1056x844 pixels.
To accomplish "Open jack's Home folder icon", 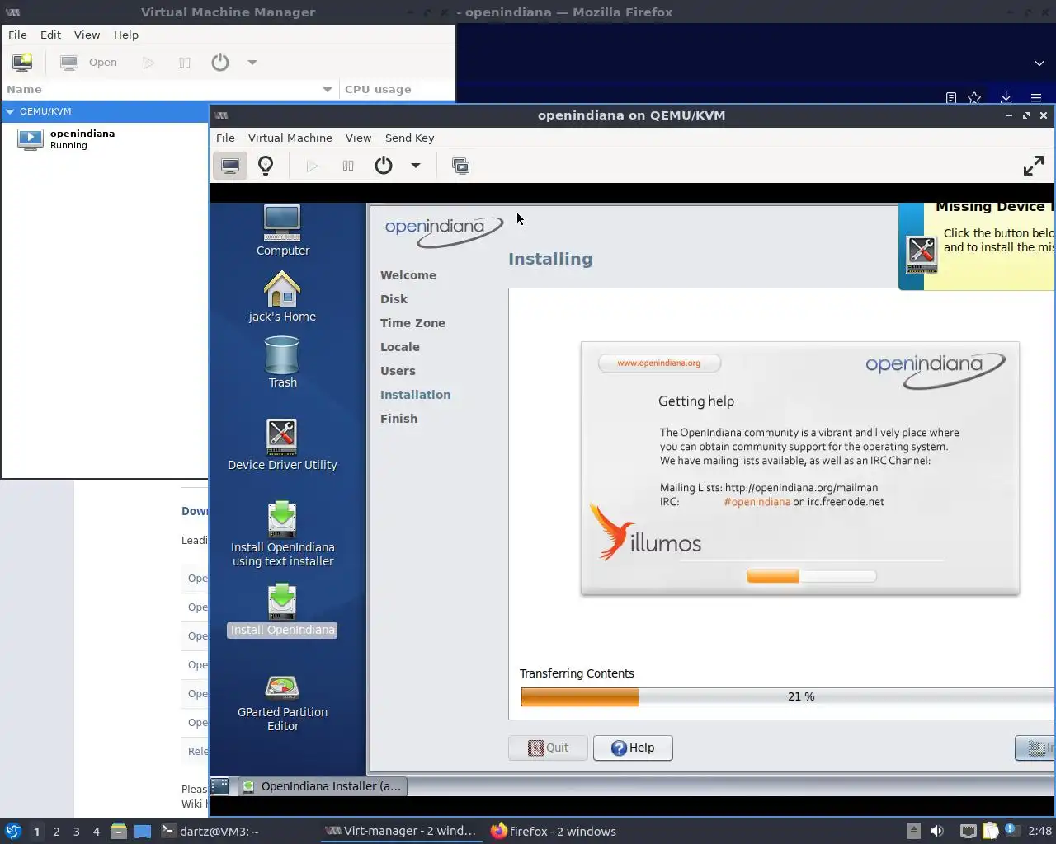I will 282,297.
